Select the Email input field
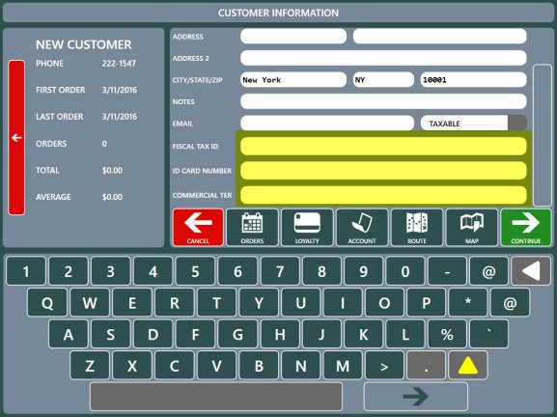557x417 pixels. click(x=327, y=124)
